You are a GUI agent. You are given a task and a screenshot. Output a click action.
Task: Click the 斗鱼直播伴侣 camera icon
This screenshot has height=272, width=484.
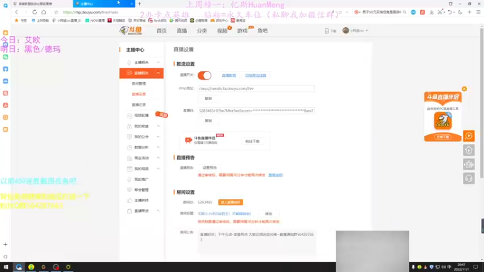pyautogui.click(x=188, y=140)
